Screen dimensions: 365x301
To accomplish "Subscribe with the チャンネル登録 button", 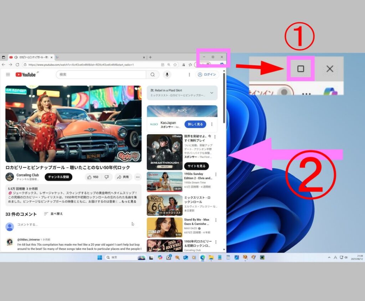I will pyautogui.click(x=58, y=177).
